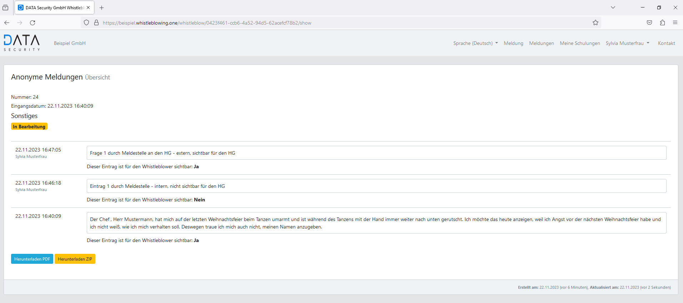Open the Meldungen menu item
This screenshot has height=303, width=683.
(x=541, y=43)
